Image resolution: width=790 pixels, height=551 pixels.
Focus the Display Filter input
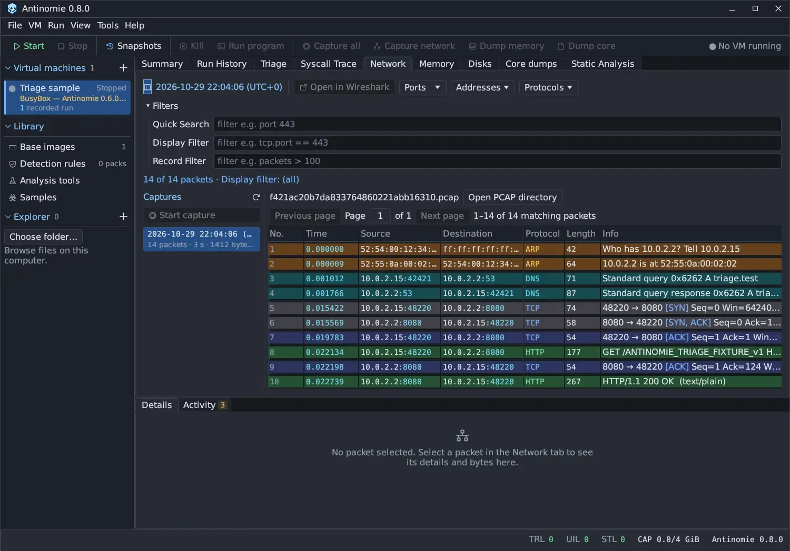coord(497,142)
